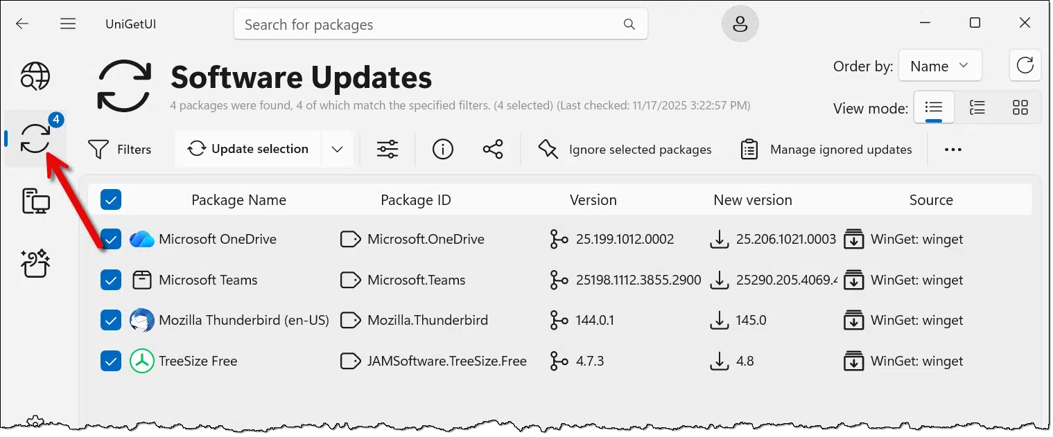Open the Installed Packages sidebar icon
Viewport: 1053px width, 437px height.
[x=35, y=201]
